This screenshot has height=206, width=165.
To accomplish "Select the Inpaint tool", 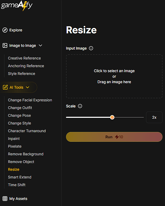I will 14,139.
